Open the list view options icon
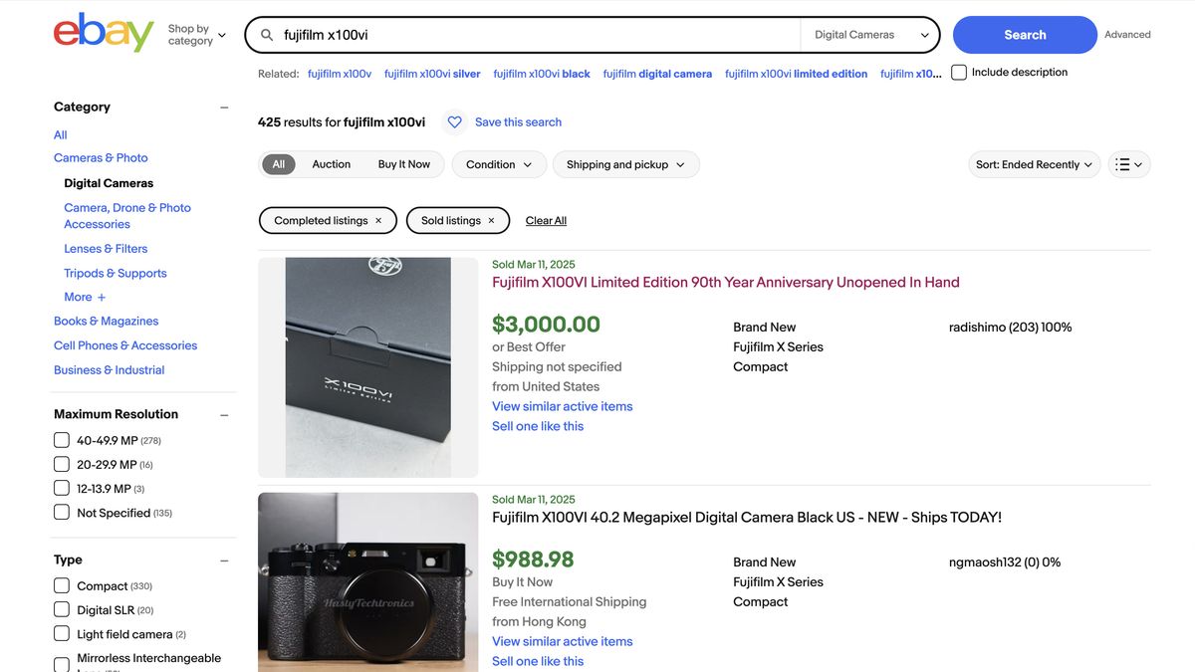This screenshot has width=1195, height=672. click(1129, 165)
